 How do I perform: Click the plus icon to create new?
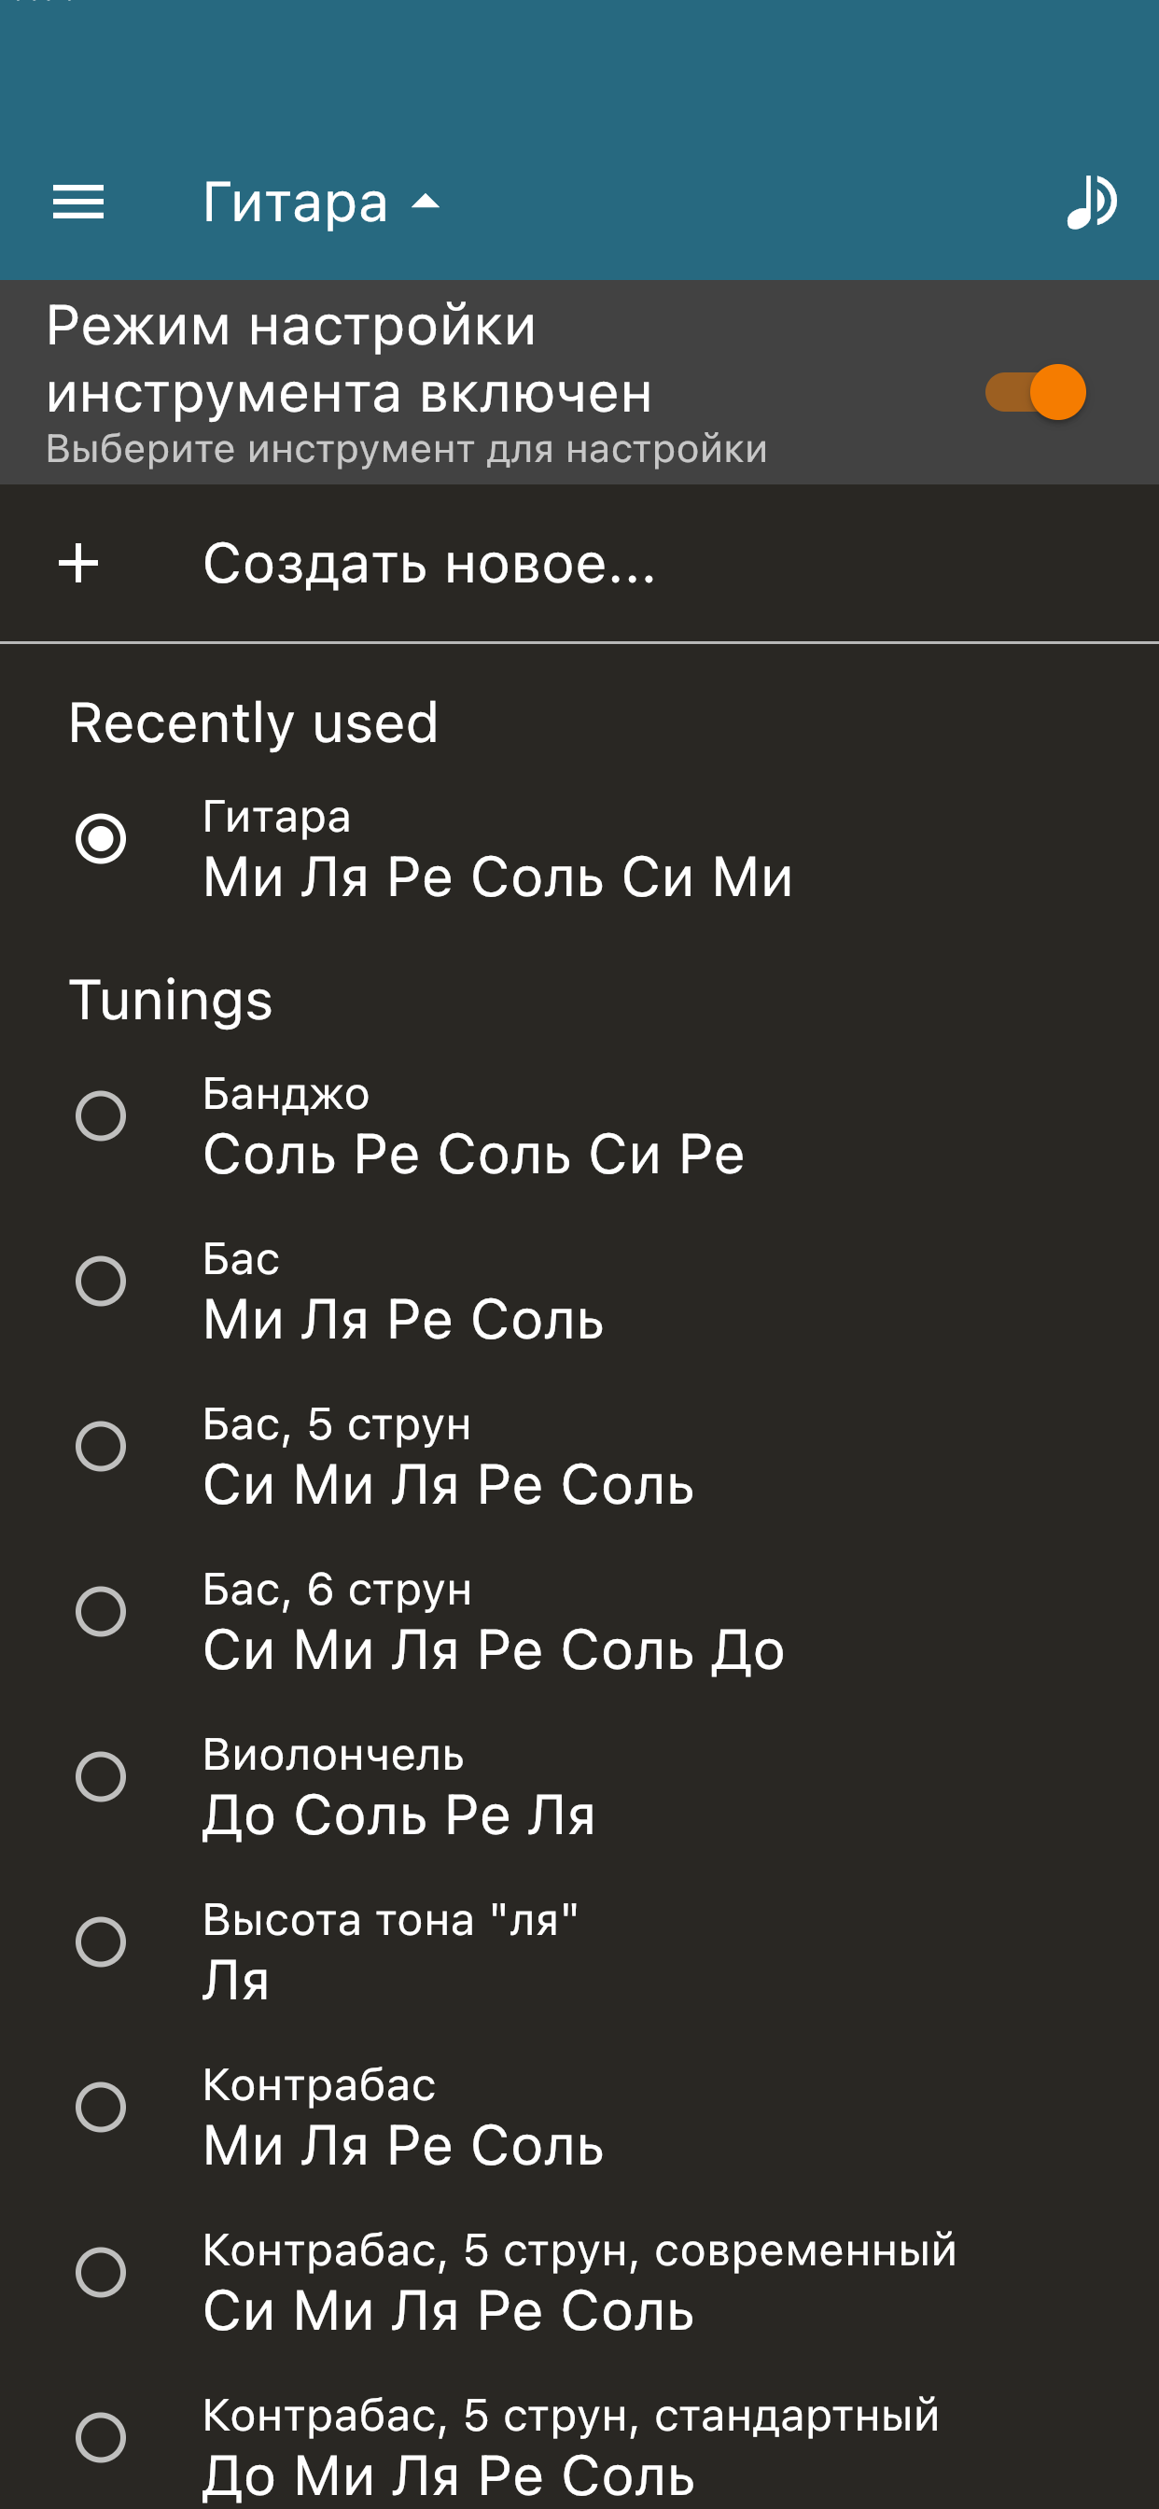pyautogui.click(x=77, y=564)
